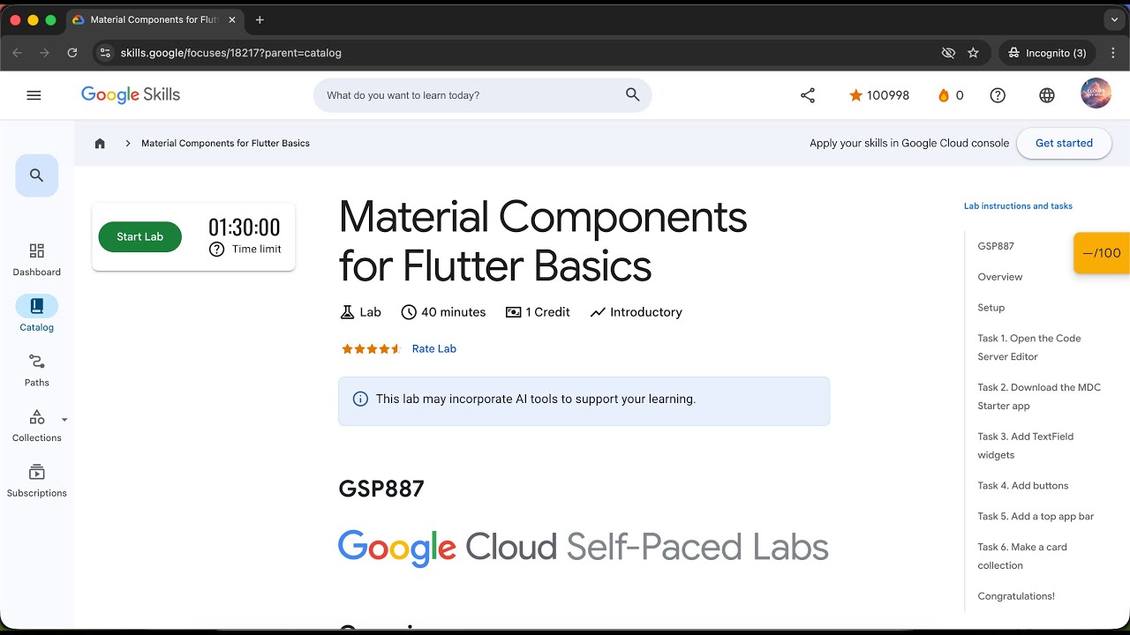Click the search magnifier icon in search bar

coord(632,95)
